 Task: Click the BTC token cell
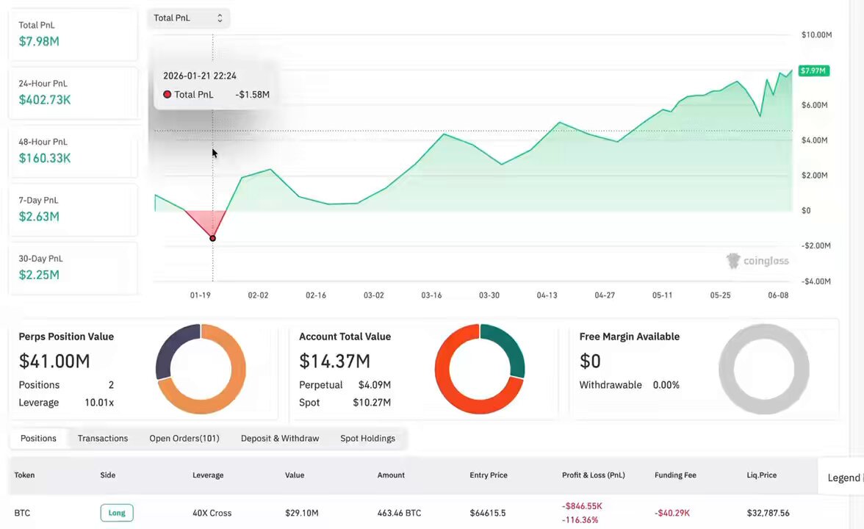pyautogui.click(x=22, y=513)
